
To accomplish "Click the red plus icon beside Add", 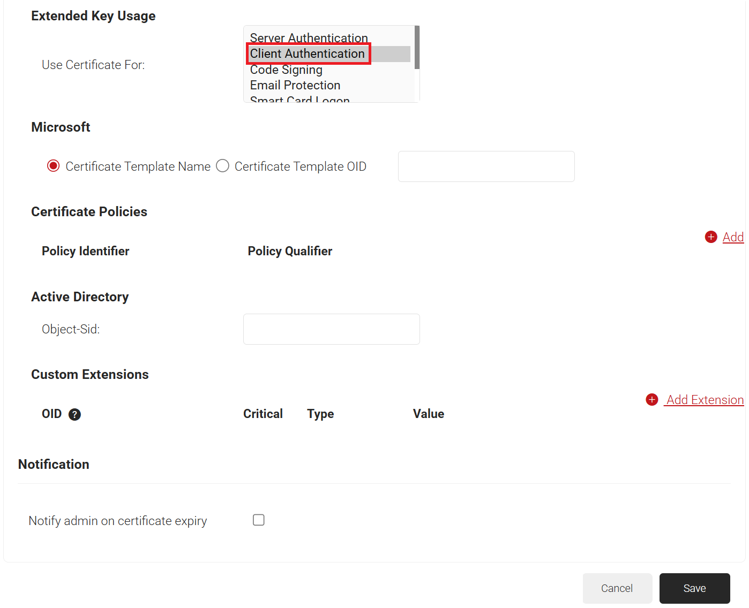I will pyautogui.click(x=710, y=237).
